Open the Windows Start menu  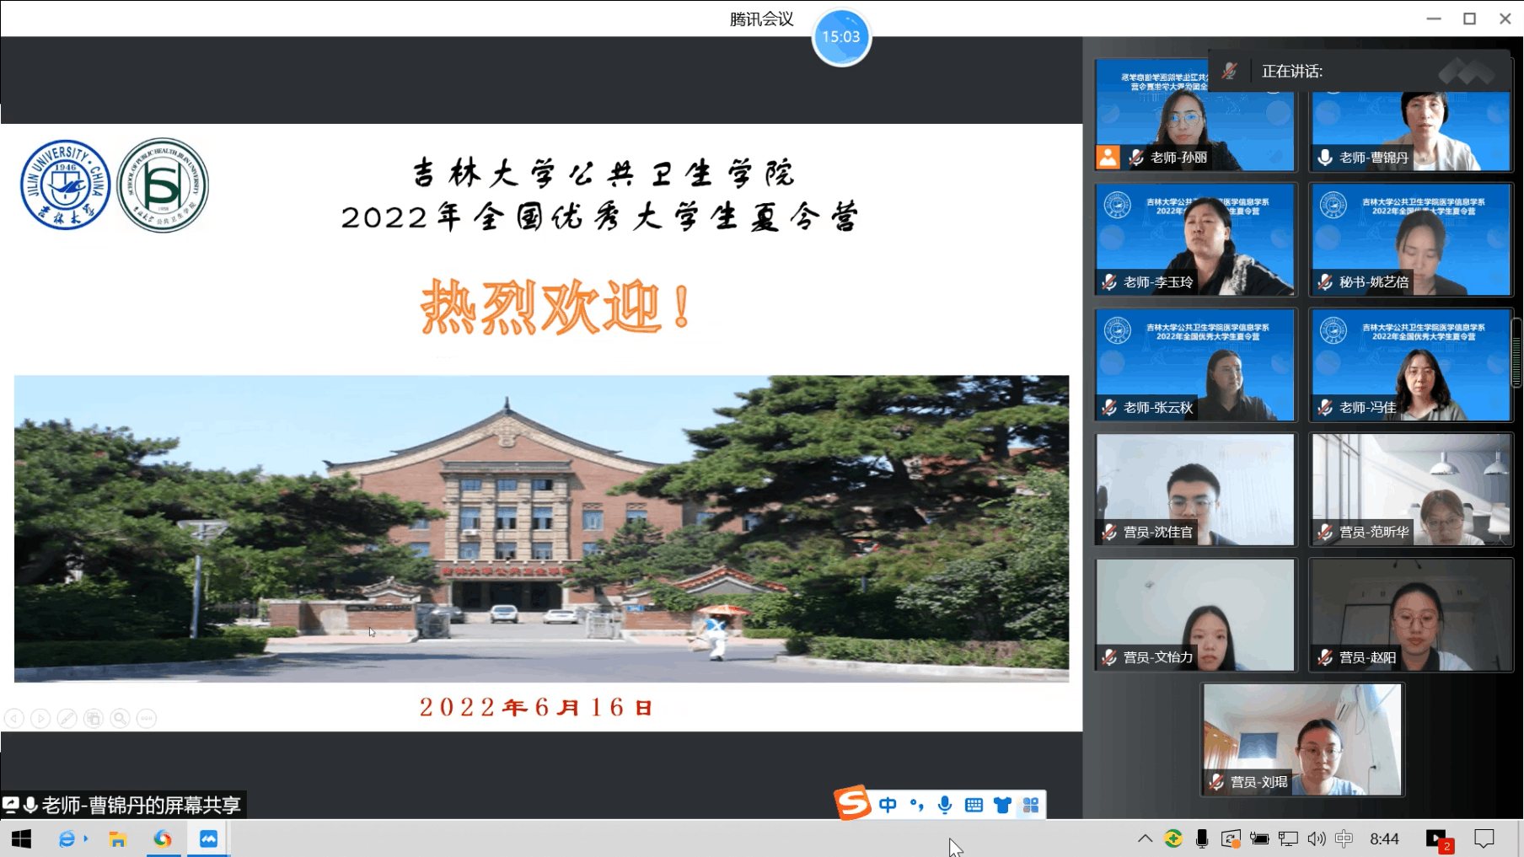(x=21, y=838)
